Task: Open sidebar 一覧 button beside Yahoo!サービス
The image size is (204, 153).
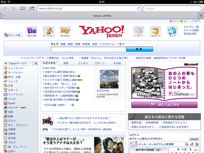Action: click(35, 63)
